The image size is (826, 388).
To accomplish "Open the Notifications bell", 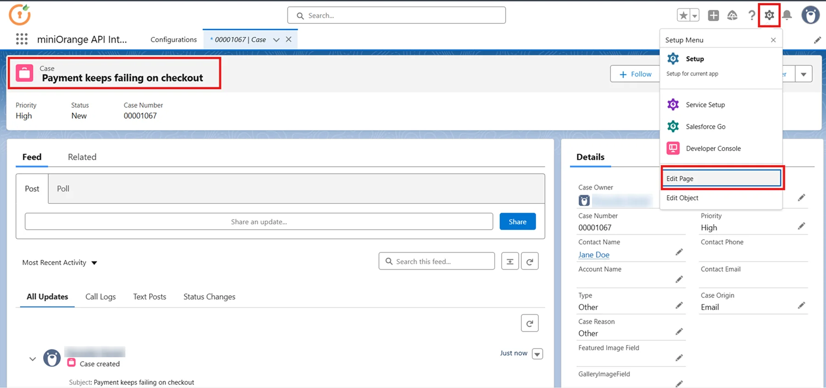I will pyautogui.click(x=787, y=15).
